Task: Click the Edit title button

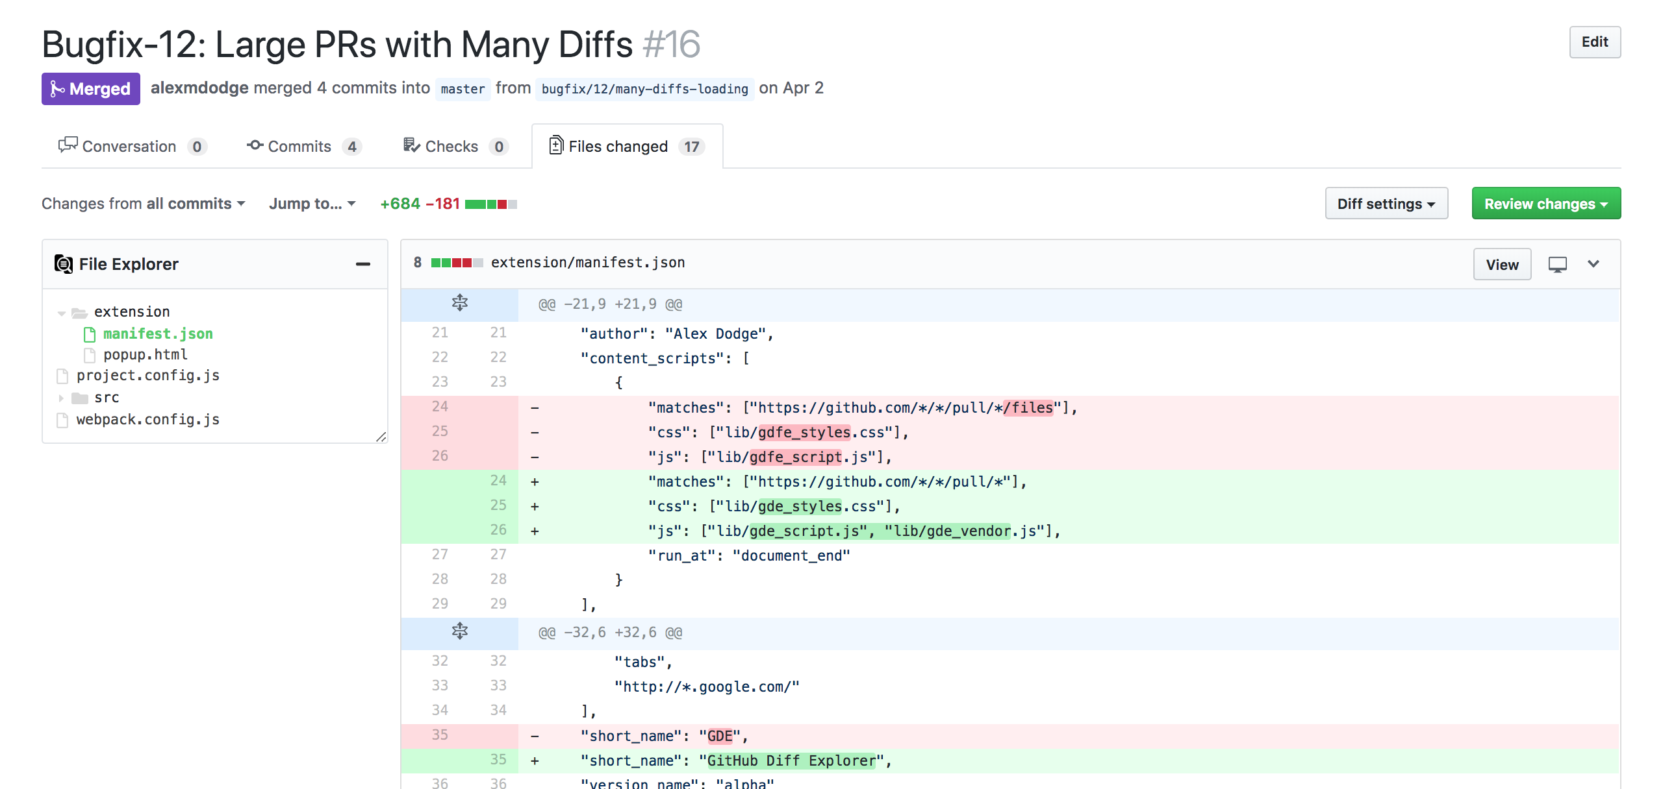Action: coord(1594,42)
